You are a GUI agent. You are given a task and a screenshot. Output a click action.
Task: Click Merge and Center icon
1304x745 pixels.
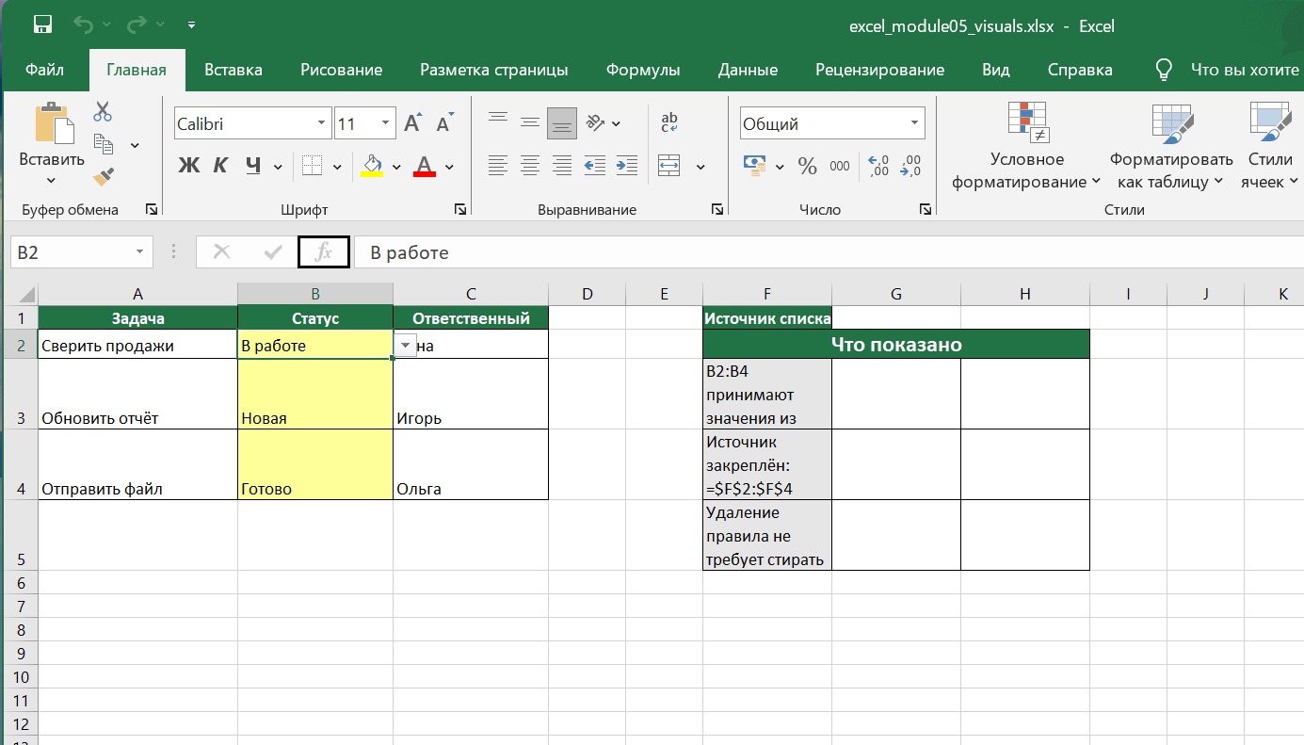coord(669,166)
